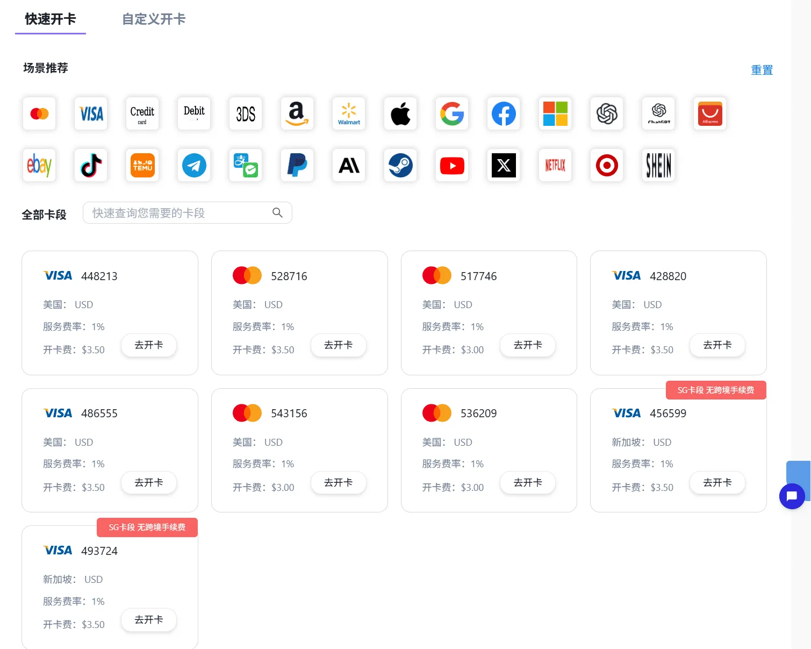Select the unlabeled OpenAI logo icon
The image size is (811, 649).
click(x=607, y=113)
